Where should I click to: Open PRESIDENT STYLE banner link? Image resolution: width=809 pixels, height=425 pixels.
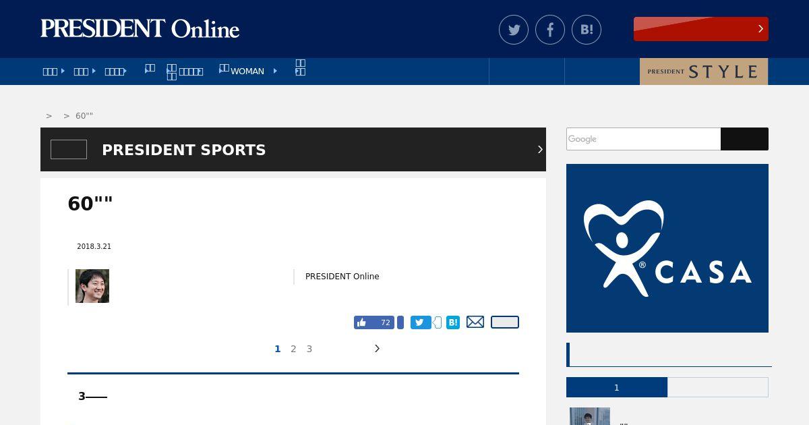point(704,72)
